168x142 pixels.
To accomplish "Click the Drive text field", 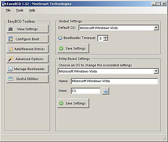I will tap(85, 91).
